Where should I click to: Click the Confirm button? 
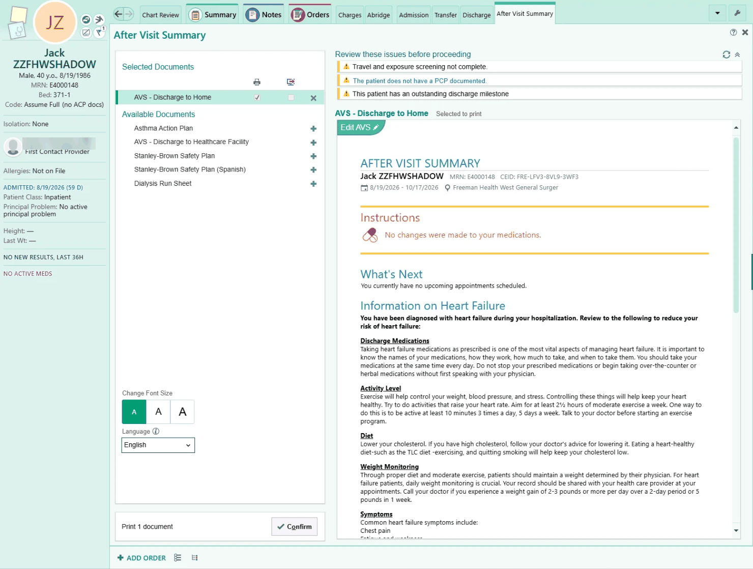295,527
